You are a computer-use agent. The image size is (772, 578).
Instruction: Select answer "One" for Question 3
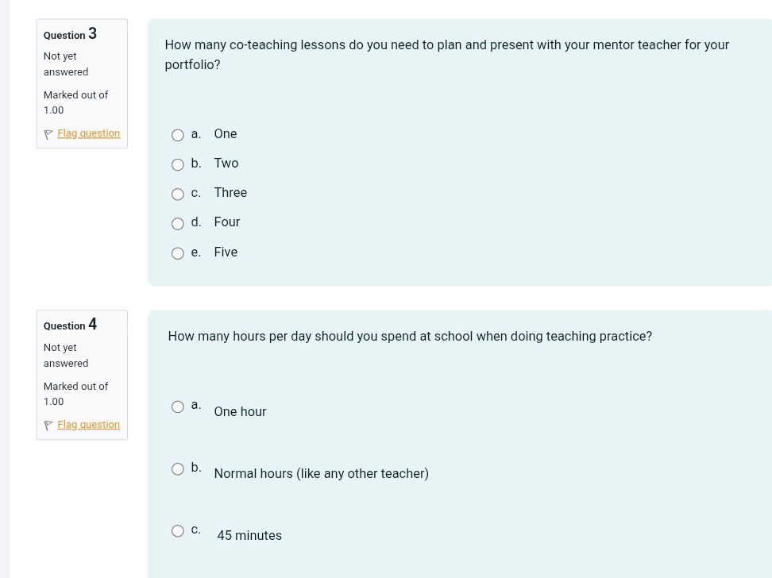tap(177, 134)
